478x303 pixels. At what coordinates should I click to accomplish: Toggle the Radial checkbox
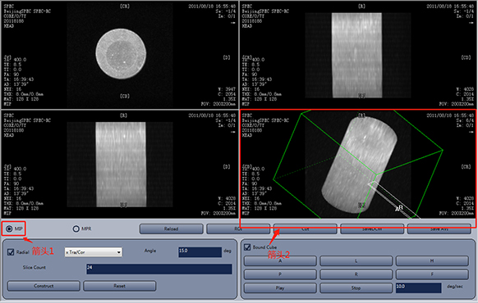point(11,252)
